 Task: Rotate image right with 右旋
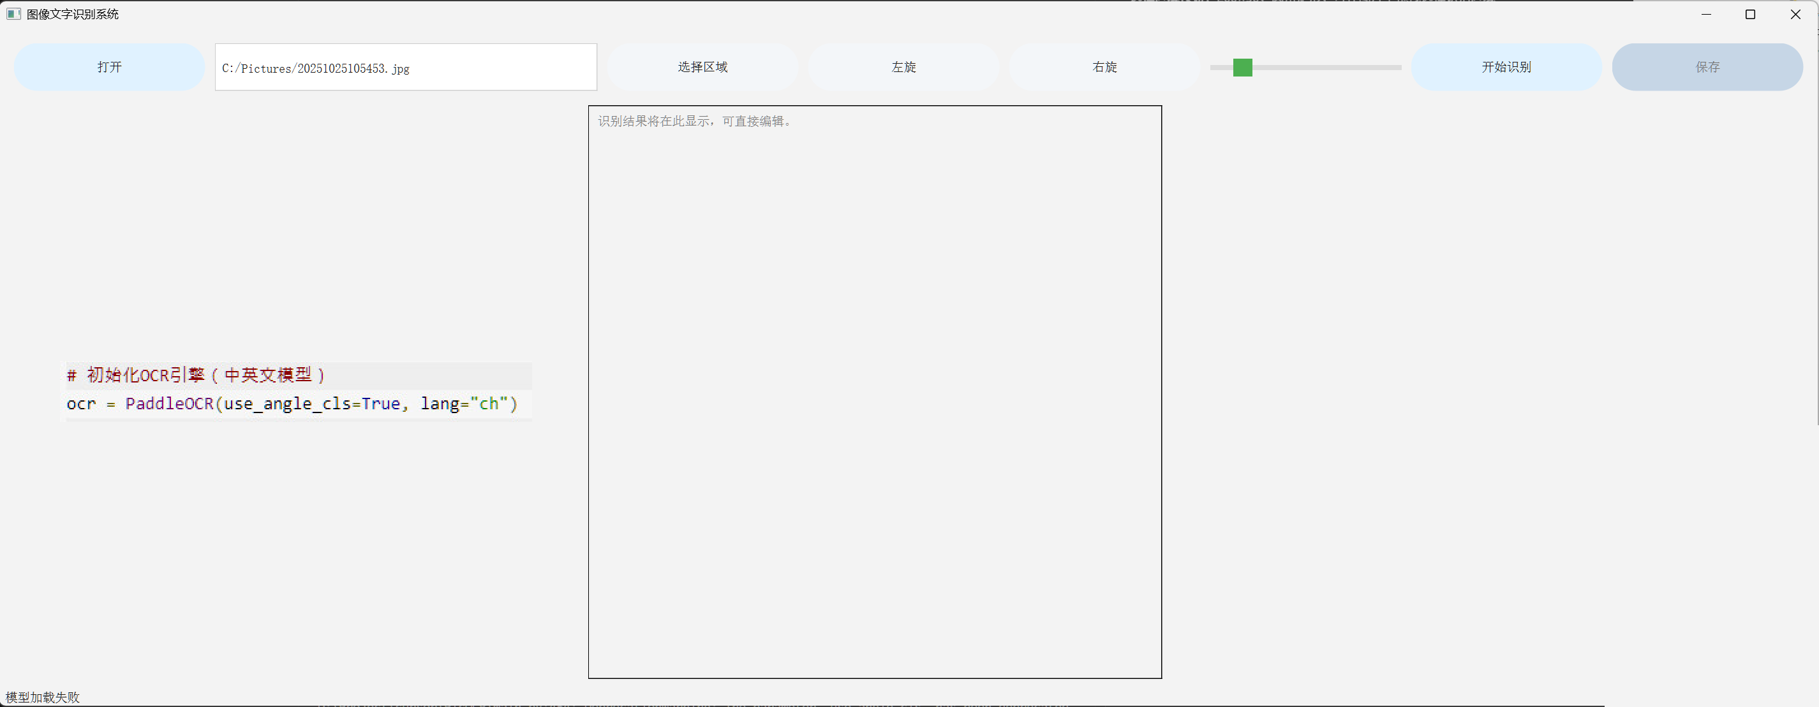1104,67
